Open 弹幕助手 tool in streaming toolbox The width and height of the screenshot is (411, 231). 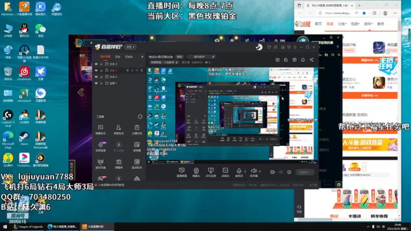pyautogui.click(x=100, y=130)
